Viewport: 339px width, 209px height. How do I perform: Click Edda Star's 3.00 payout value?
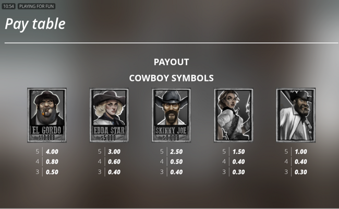114,152
